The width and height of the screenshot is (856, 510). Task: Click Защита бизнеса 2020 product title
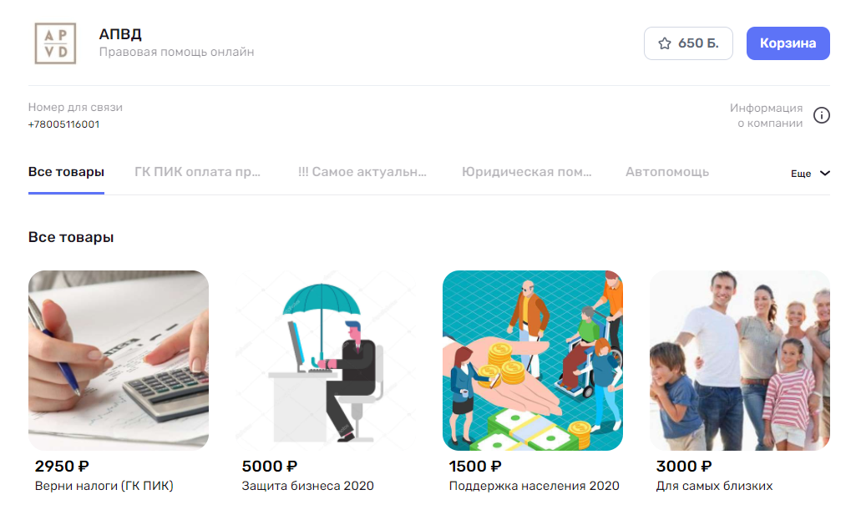(308, 486)
